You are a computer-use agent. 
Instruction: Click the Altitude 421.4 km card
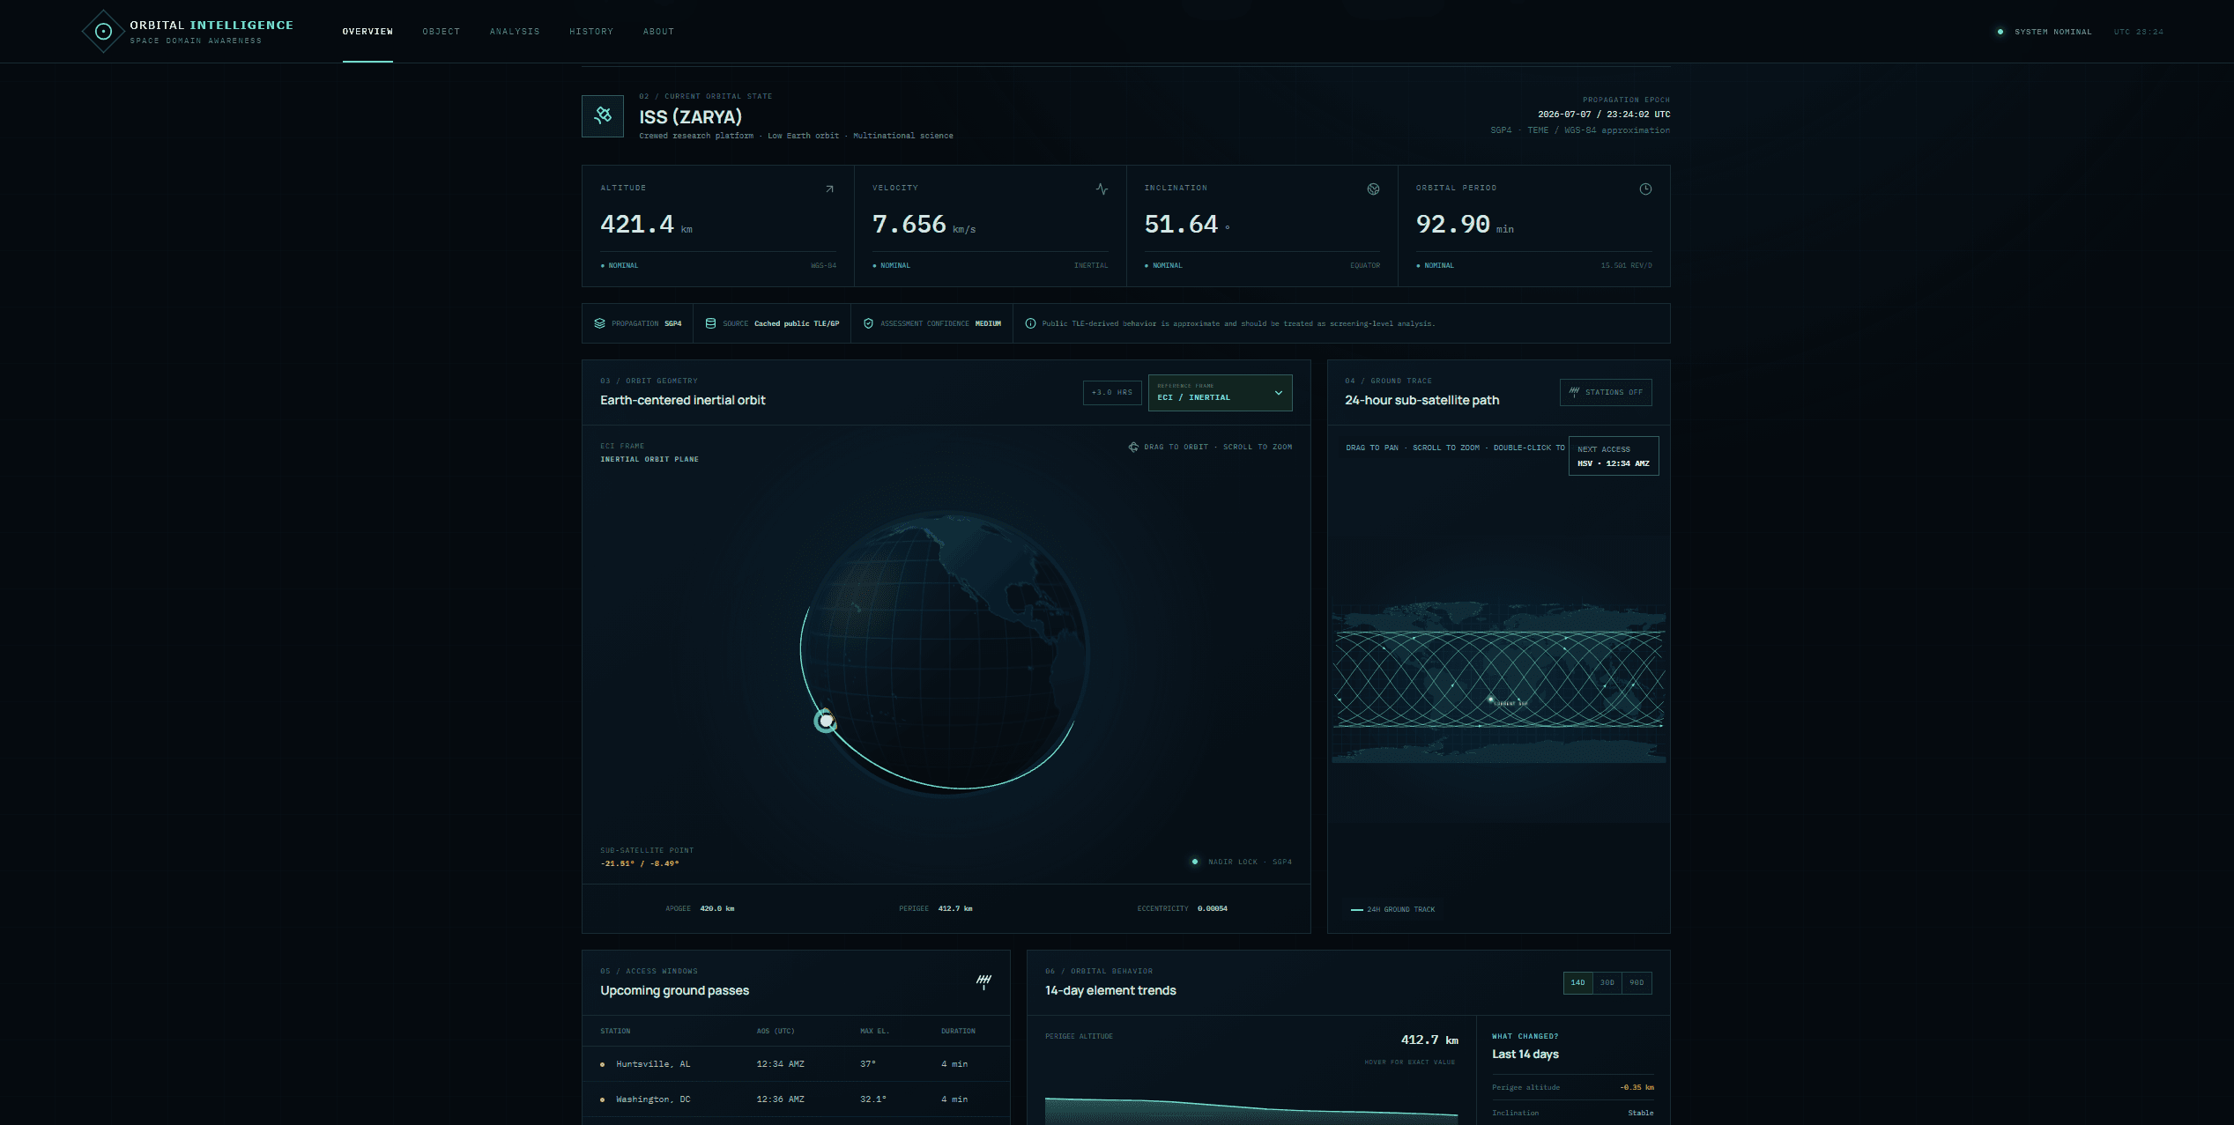[x=718, y=226]
